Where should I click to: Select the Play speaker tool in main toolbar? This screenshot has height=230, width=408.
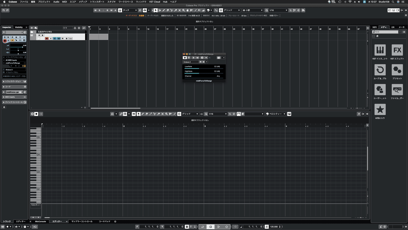pyautogui.click(x=199, y=10)
